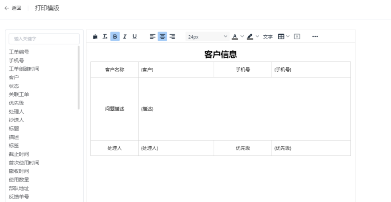
Task: Select field 抄送人
Action: 16,120
